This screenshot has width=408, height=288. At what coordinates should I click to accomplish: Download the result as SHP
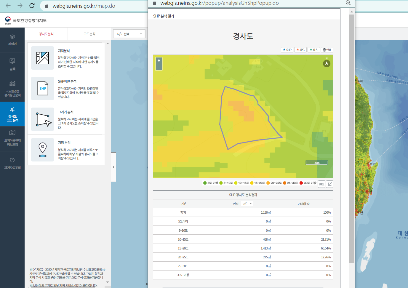[287, 50]
